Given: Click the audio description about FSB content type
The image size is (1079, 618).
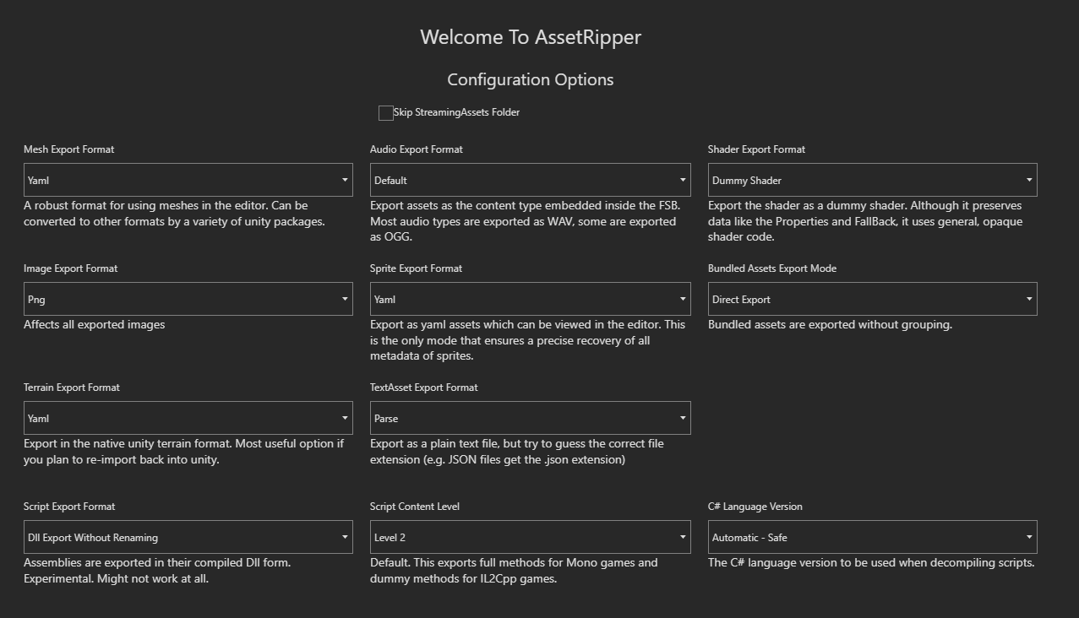Looking at the screenshot, I should [526, 221].
